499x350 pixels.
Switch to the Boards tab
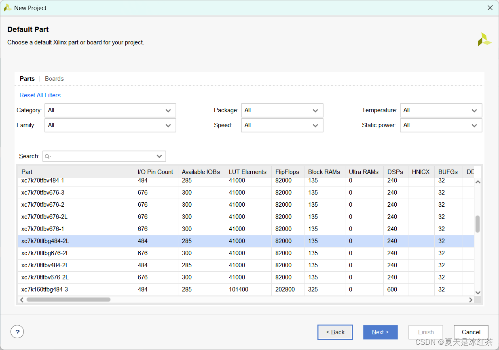tap(54, 79)
